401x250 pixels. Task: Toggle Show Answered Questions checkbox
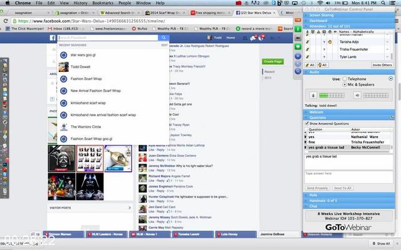(307, 124)
